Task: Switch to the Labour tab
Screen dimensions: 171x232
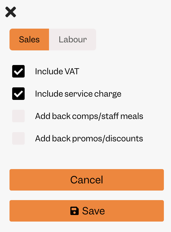Action: tap(73, 39)
